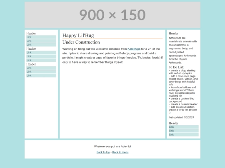Click the "create a custom header" to-do item

click(183, 104)
